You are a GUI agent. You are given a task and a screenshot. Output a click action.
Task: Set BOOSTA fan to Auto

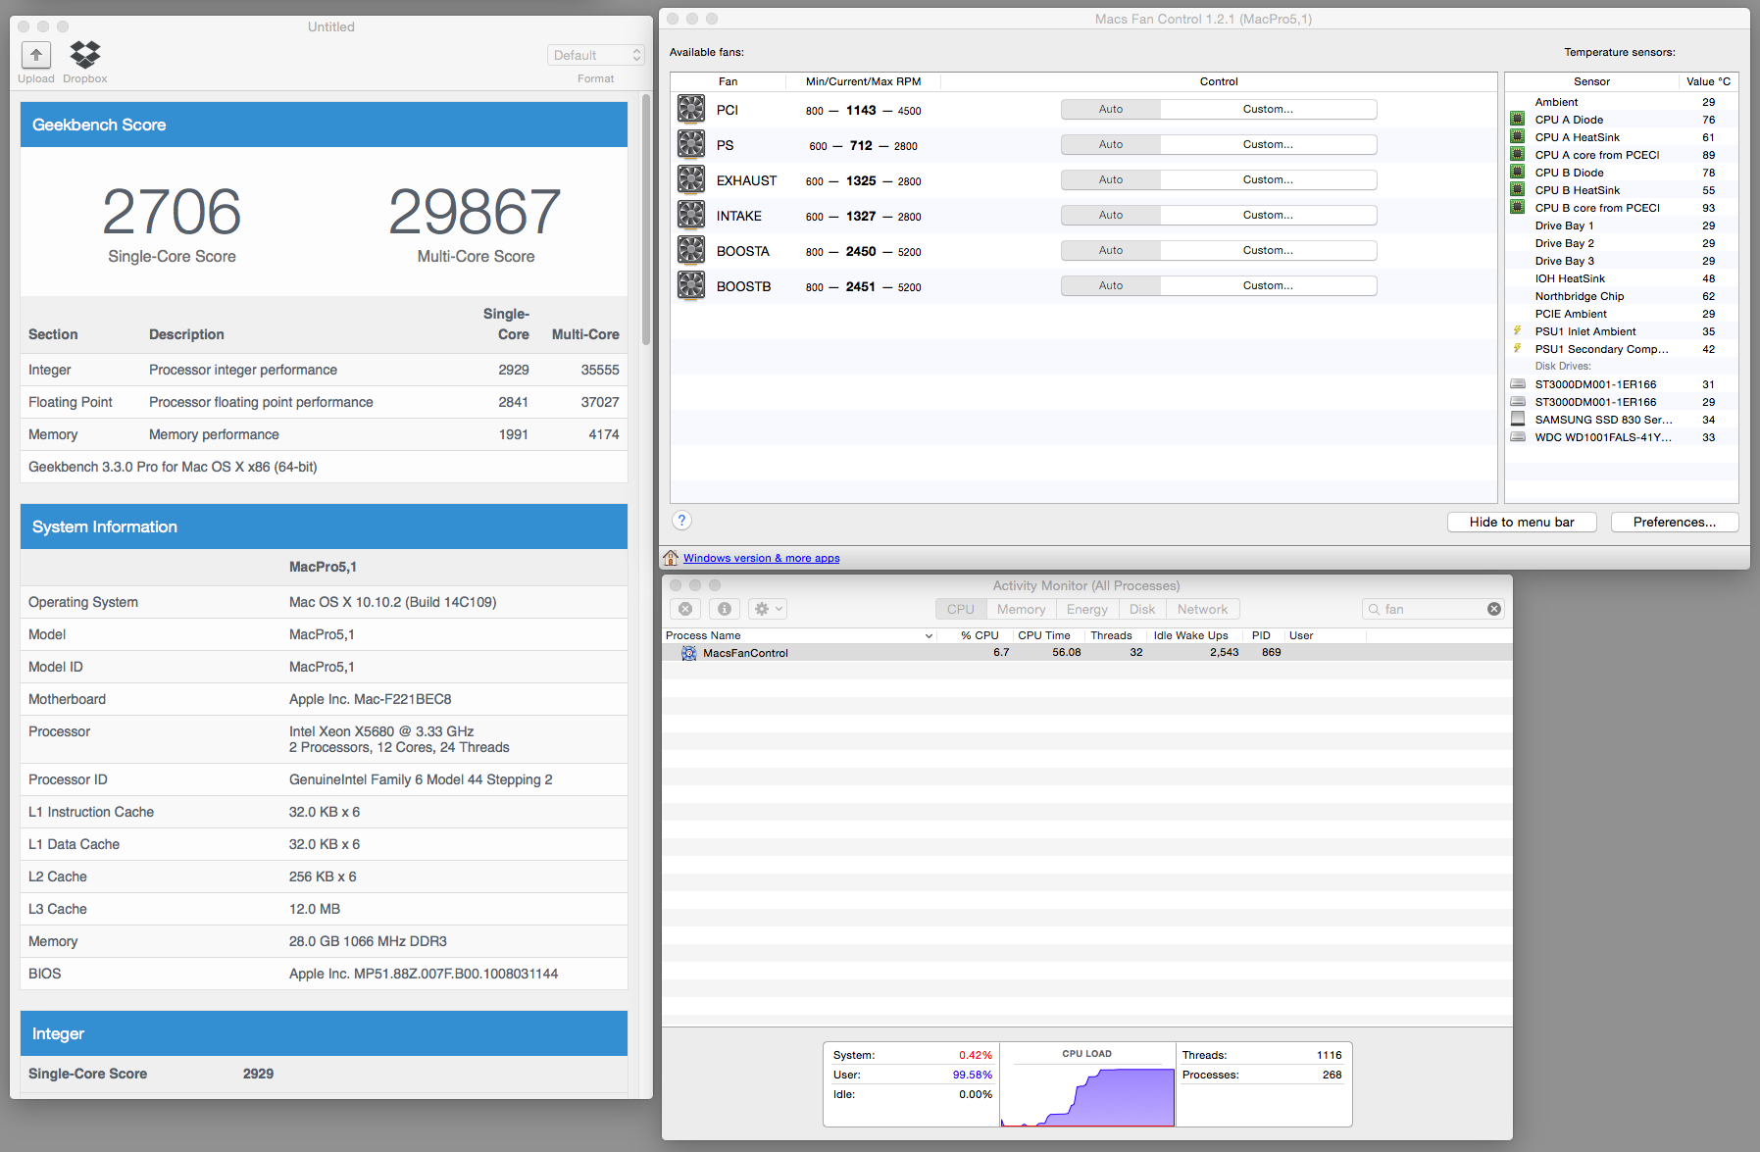click(1111, 250)
